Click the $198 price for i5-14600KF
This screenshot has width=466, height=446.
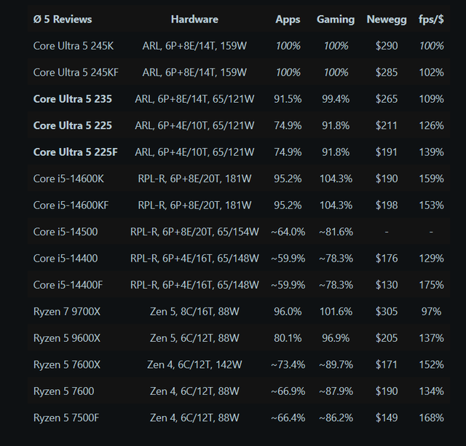tap(387, 205)
